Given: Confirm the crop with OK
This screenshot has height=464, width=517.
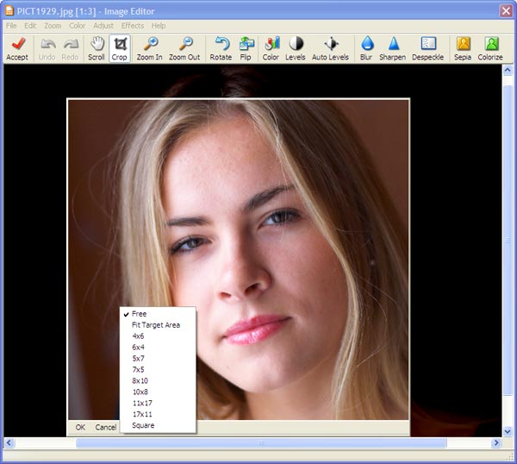Looking at the screenshot, I should (x=80, y=428).
